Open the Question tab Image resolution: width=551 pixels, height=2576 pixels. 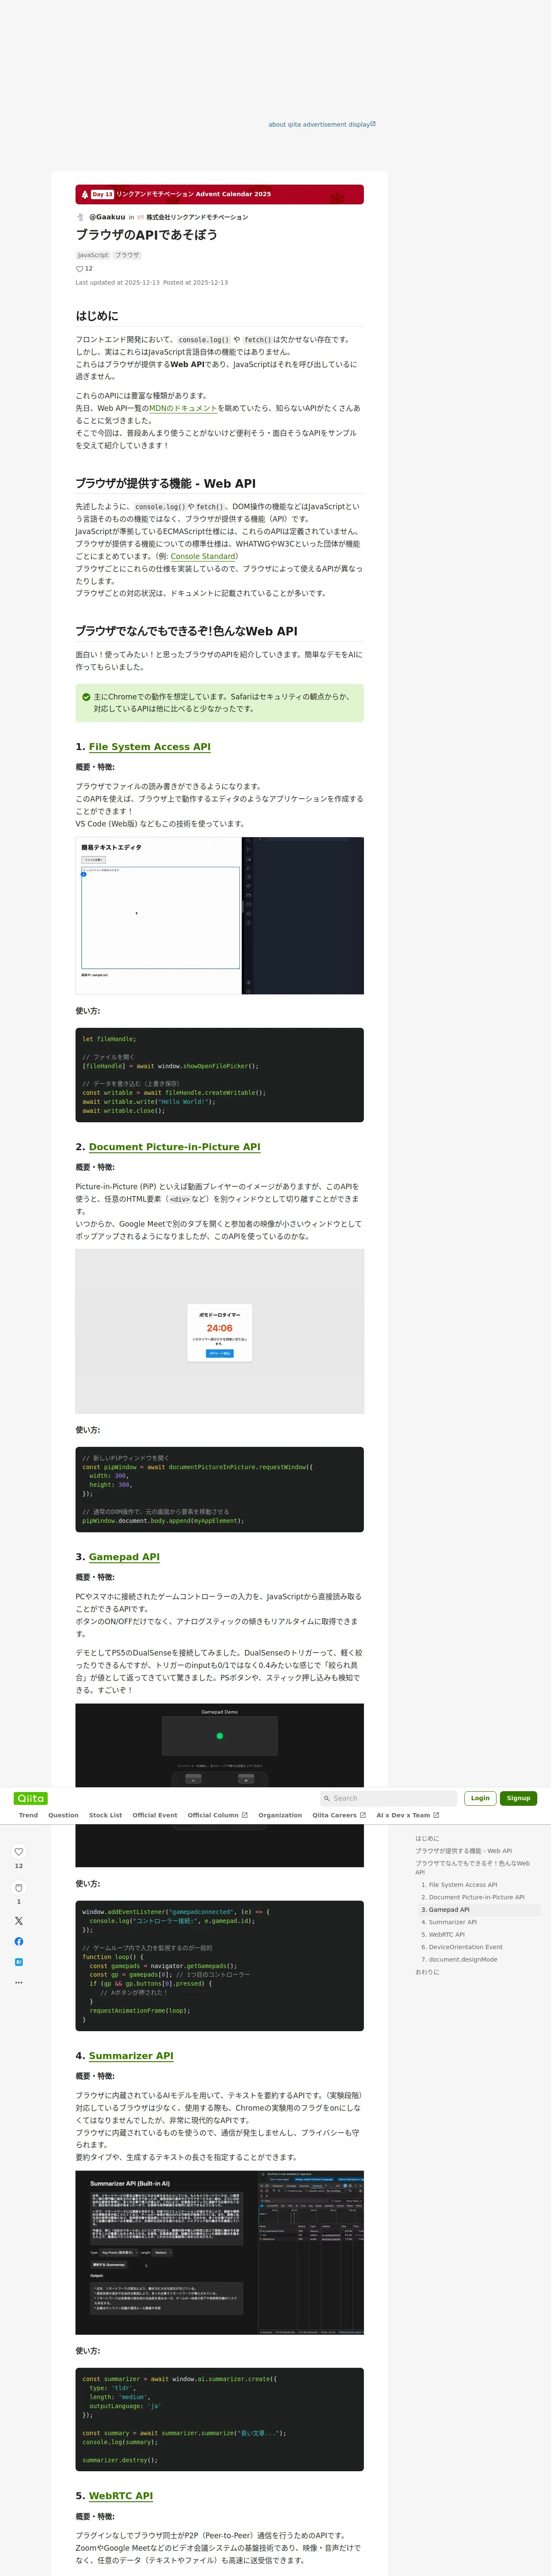63,1815
